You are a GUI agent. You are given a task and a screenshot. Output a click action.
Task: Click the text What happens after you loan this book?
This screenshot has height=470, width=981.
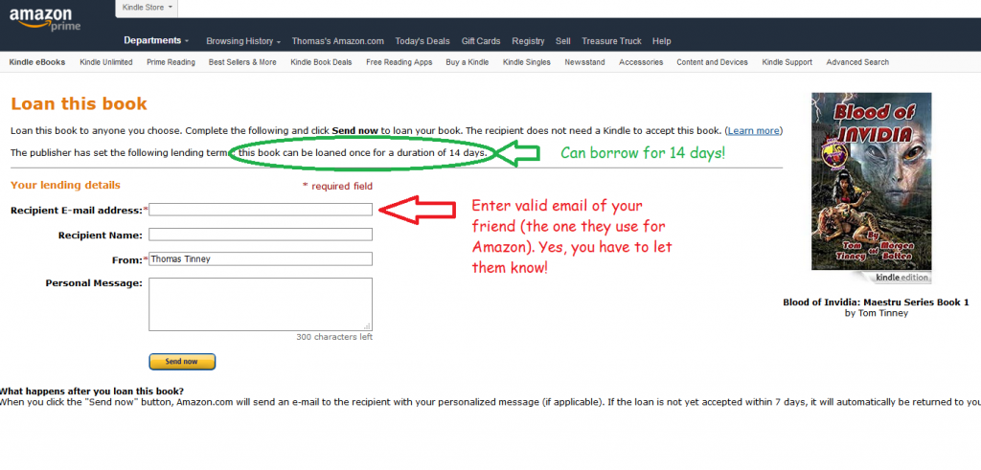tap(91, 392)
